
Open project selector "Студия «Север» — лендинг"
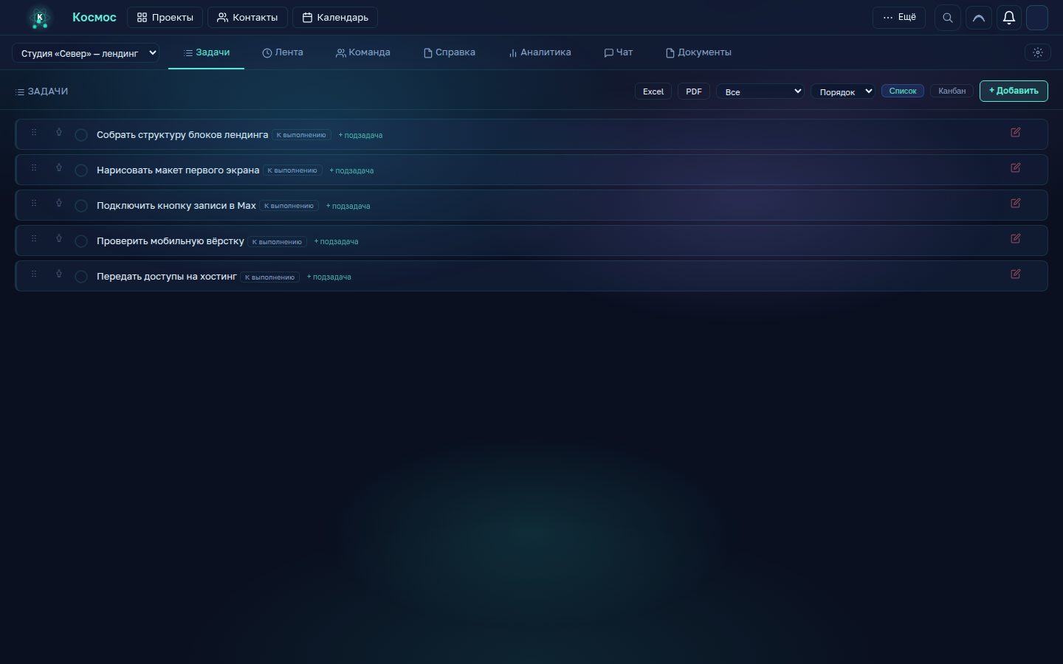[86, 53]
